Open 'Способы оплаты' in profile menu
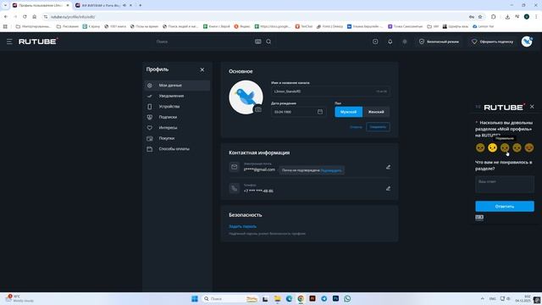Image resolution: width=542 pixels, height=305 pixels. (x=177, y=149)
